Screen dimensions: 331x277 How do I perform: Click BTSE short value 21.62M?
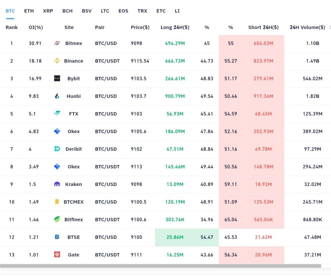[263, 237]
